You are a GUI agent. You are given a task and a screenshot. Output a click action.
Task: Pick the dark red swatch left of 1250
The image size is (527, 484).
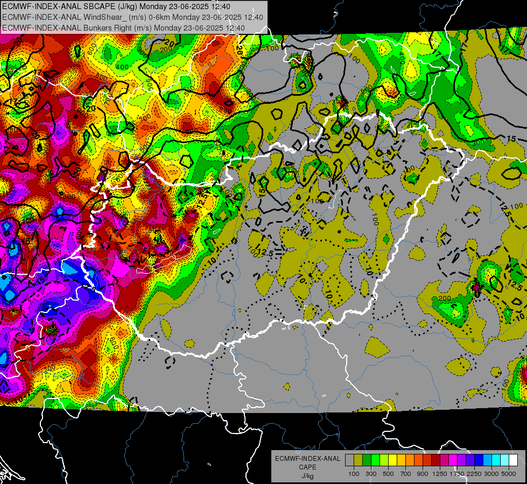(x=436, y=460)
